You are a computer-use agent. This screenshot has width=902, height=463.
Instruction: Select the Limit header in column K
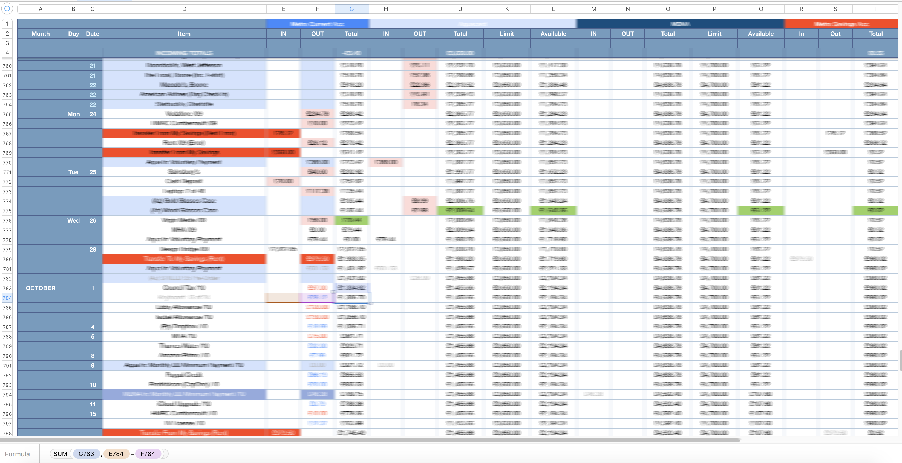[x=506, y=34]
